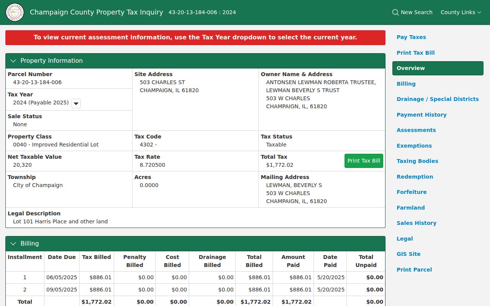Open the GIS Site link

click(408, 254)
